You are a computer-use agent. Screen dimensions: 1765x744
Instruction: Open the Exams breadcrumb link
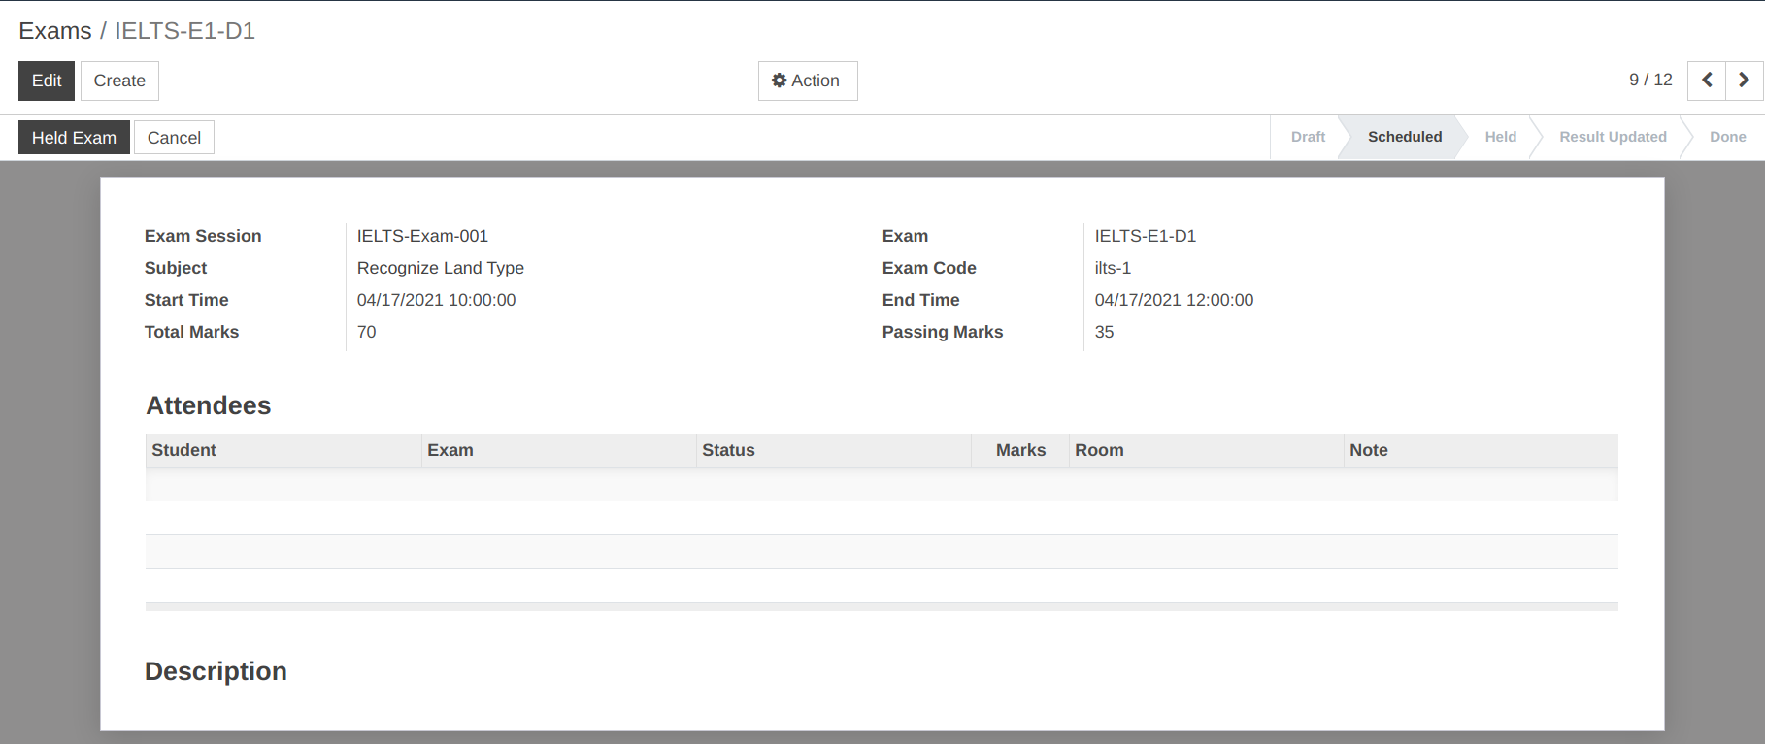click(x=55, y=31)
